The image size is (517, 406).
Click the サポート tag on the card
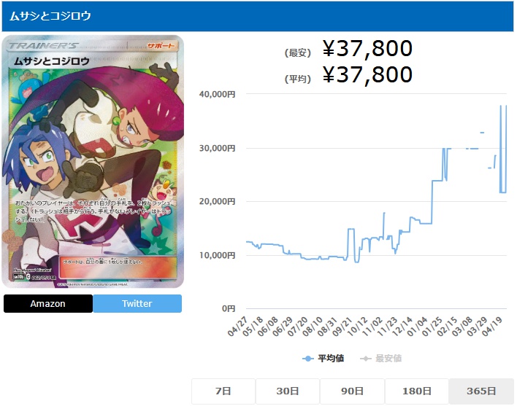[x=161, y=46]
